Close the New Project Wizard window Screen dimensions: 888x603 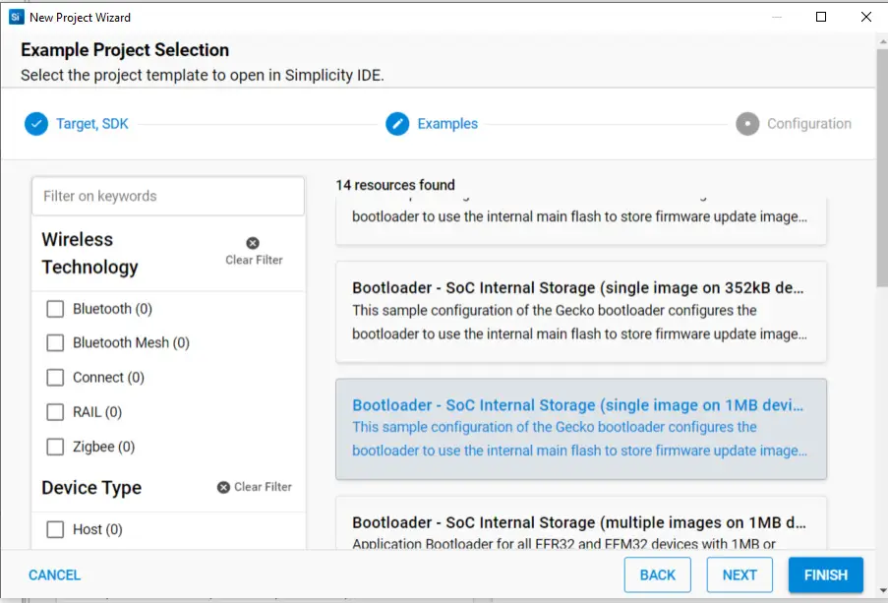coord(865,17)
